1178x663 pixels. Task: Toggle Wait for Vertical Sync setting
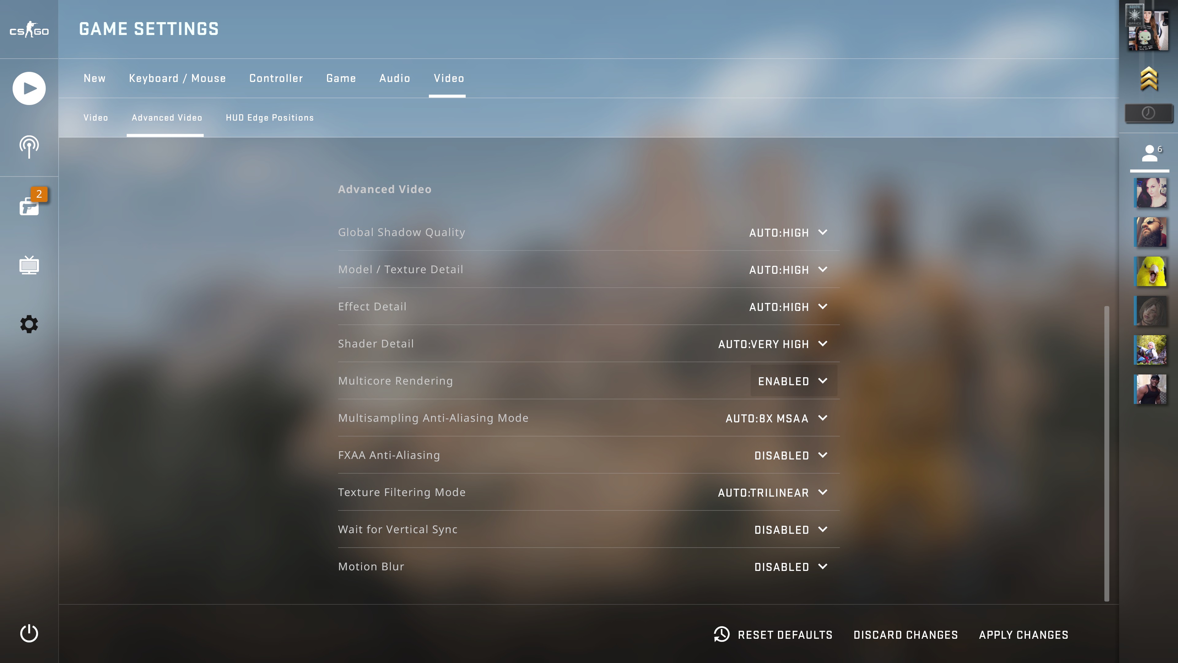point(790,530)
